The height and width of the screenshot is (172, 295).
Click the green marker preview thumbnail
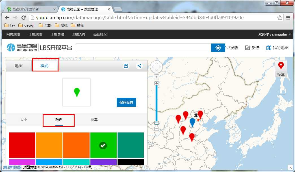pyautogui.click(x=77, y=92)
